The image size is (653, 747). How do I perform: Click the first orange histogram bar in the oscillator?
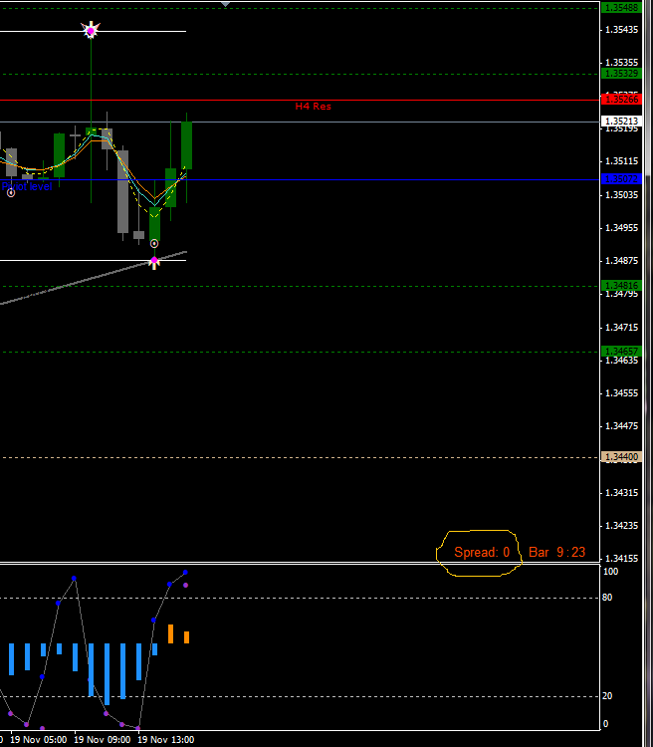pyautogui.click(x=170, y=633)
